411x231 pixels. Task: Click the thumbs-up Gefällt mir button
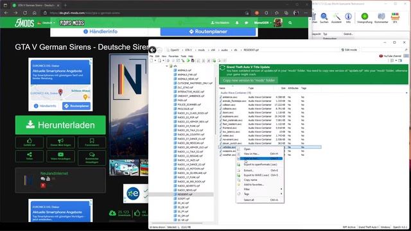click(30, 142)
